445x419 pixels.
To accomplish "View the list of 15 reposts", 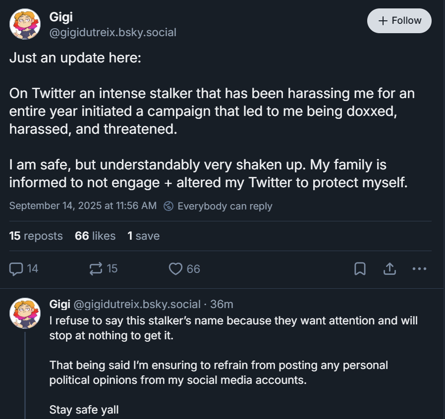I will point(36,236).
